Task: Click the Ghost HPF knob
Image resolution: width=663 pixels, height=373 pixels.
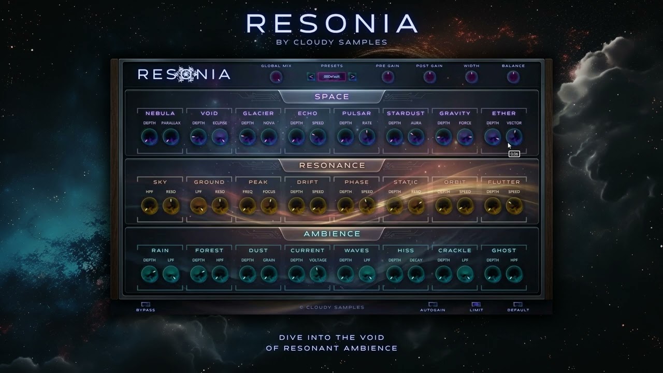Action: point(514,274)
